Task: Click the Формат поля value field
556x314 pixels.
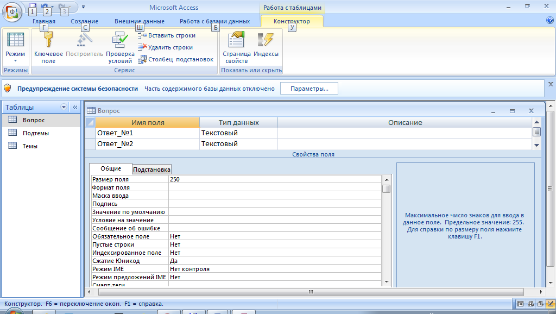Action: pyautogui.click(x=275, y=187)
